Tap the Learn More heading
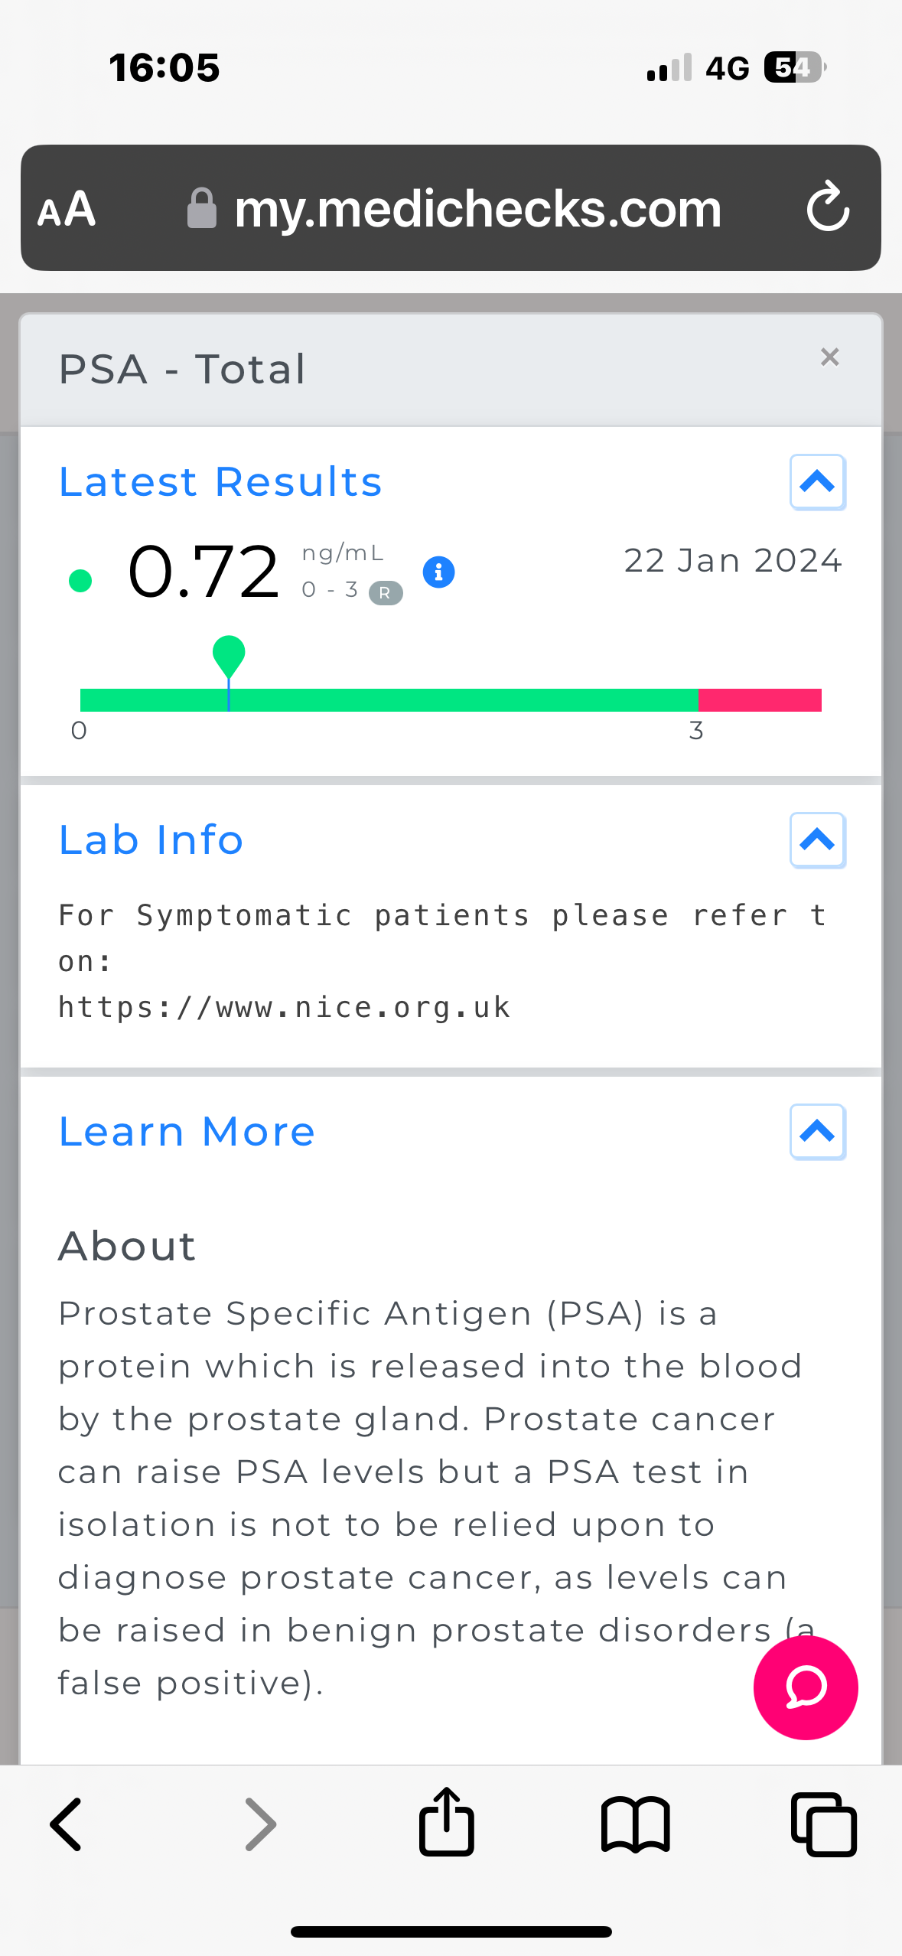This screenshot has width=902, height=1956. point(187,1132)
